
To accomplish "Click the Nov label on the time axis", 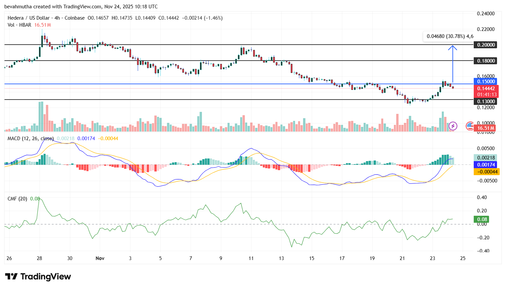I will [100, 258].
